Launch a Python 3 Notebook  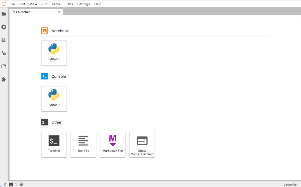click(x=54, y=53)
